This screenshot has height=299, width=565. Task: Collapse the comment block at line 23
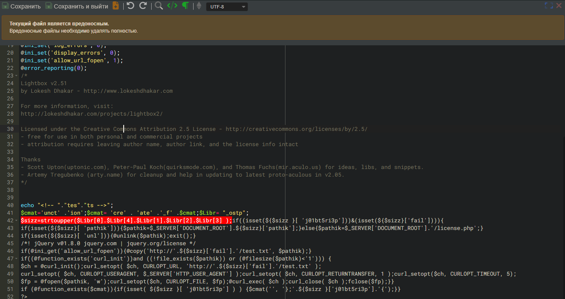17,76
